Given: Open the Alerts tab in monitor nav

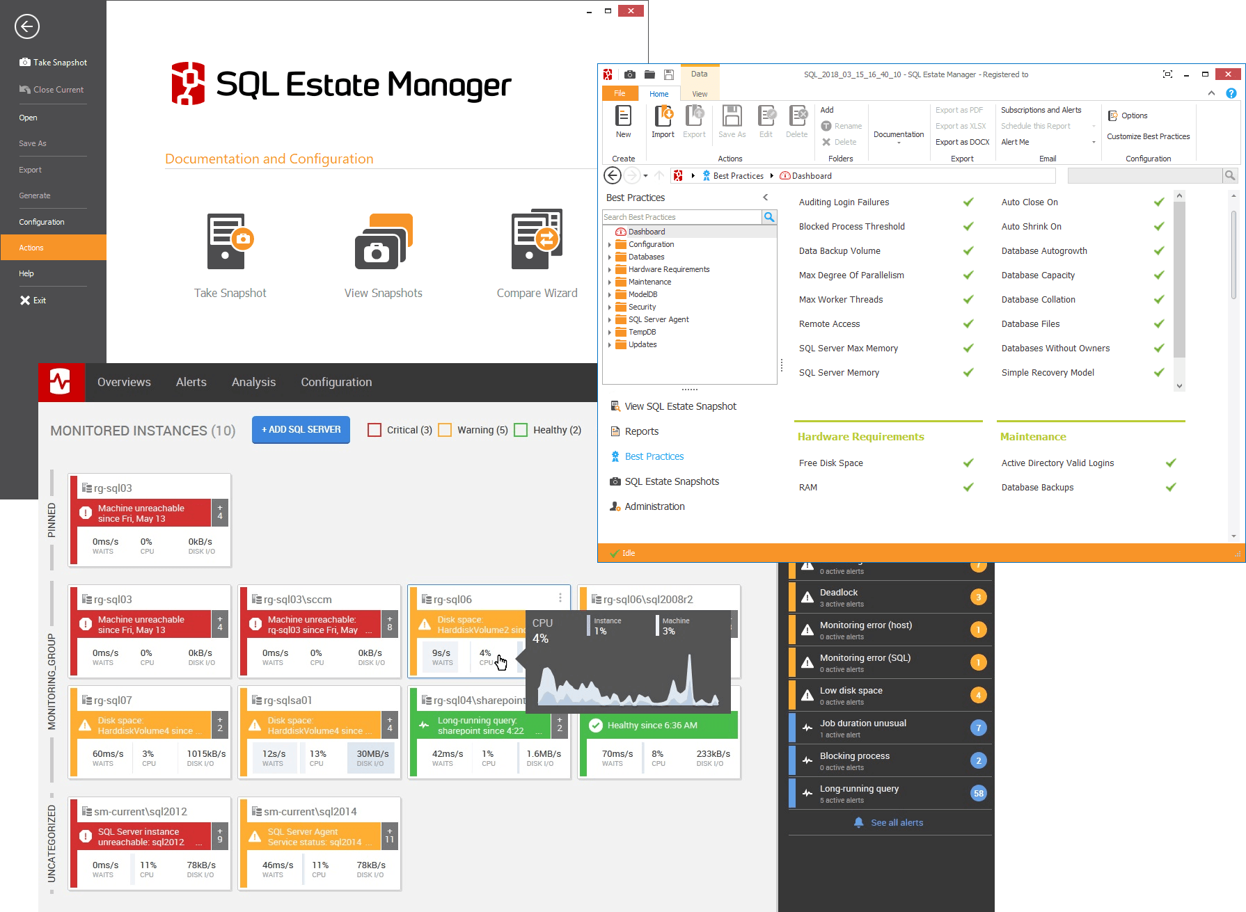Looking at the screenshot, I should click(x=191, y=382).
